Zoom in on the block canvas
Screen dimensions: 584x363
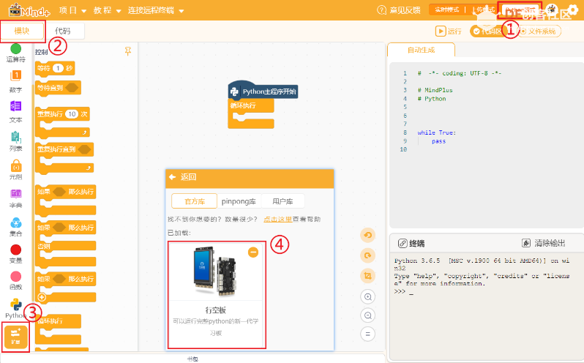tap(368, 296)
